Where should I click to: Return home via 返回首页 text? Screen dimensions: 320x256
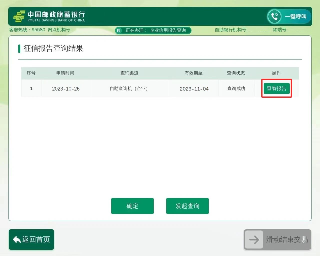[x=36, y=239]
